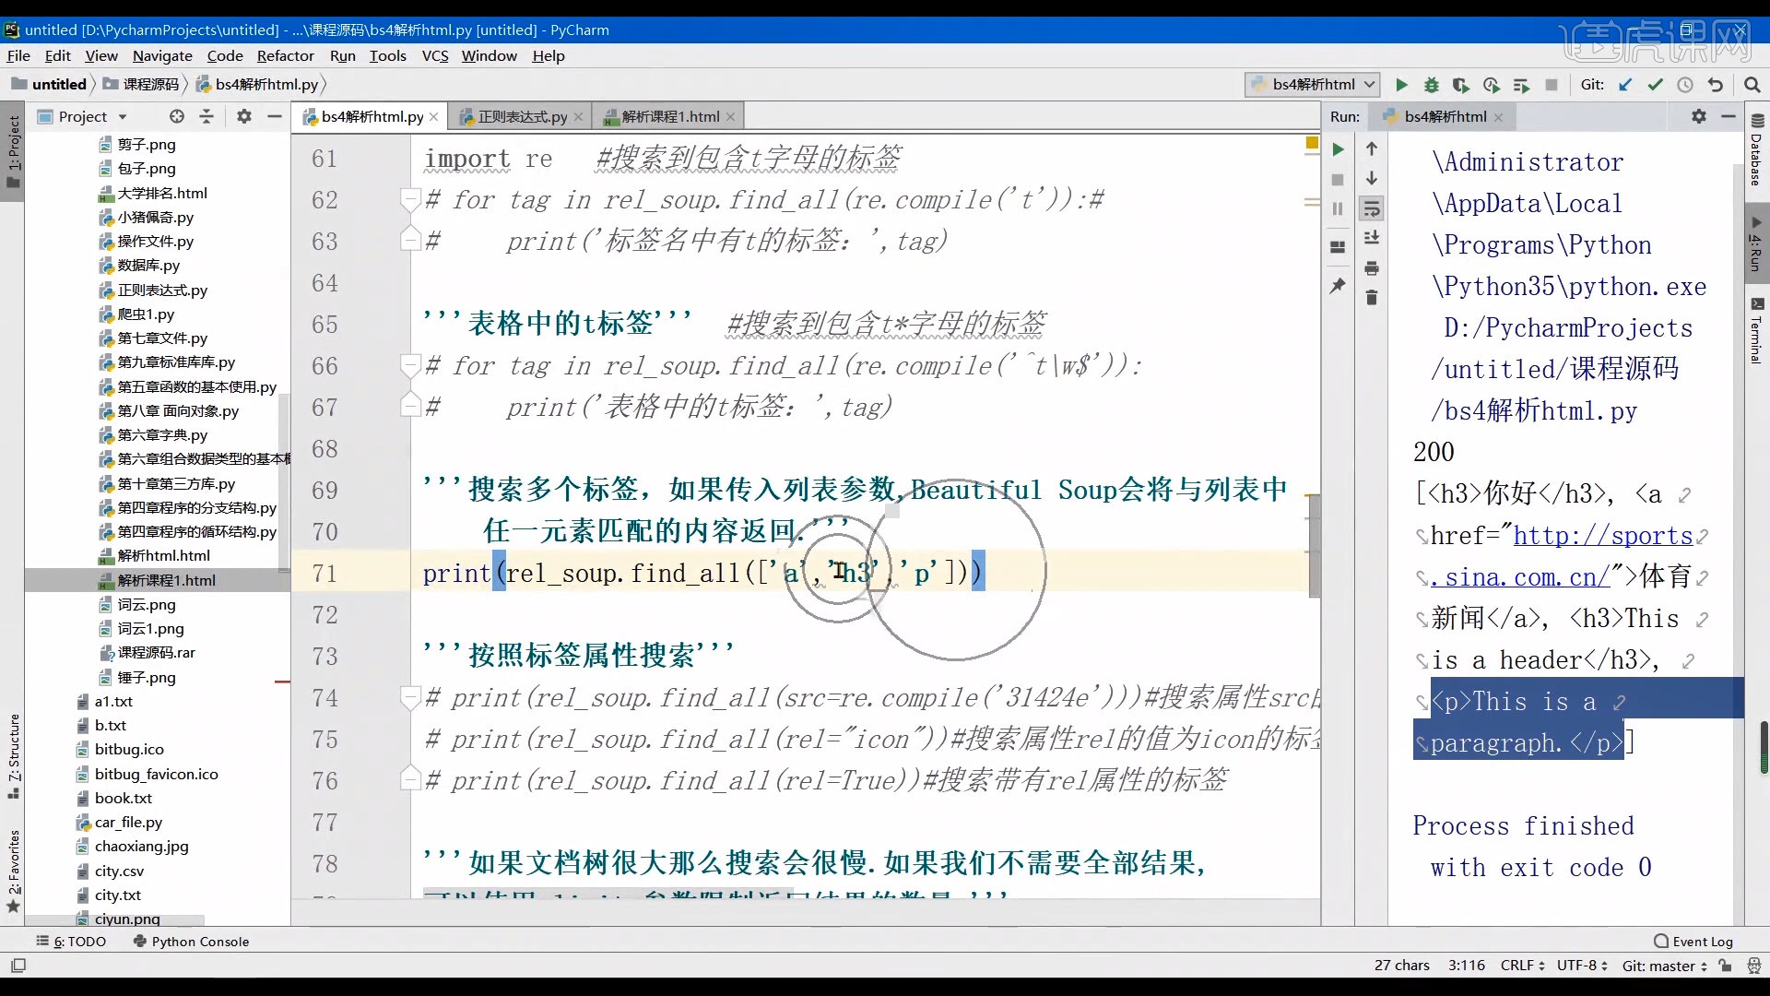Viewport: 1770px width, 996px height.
Task: Toggle soft-wrap in Run console
Action: pos(1372,208)
